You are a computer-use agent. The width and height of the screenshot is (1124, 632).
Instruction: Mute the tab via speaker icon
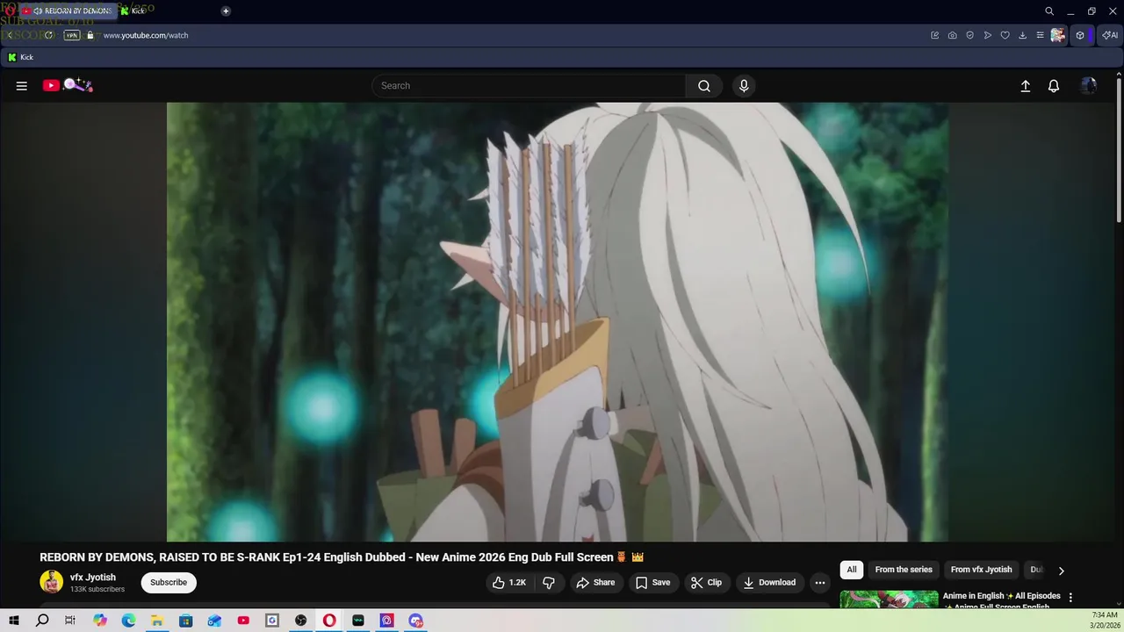pos(38,11)
